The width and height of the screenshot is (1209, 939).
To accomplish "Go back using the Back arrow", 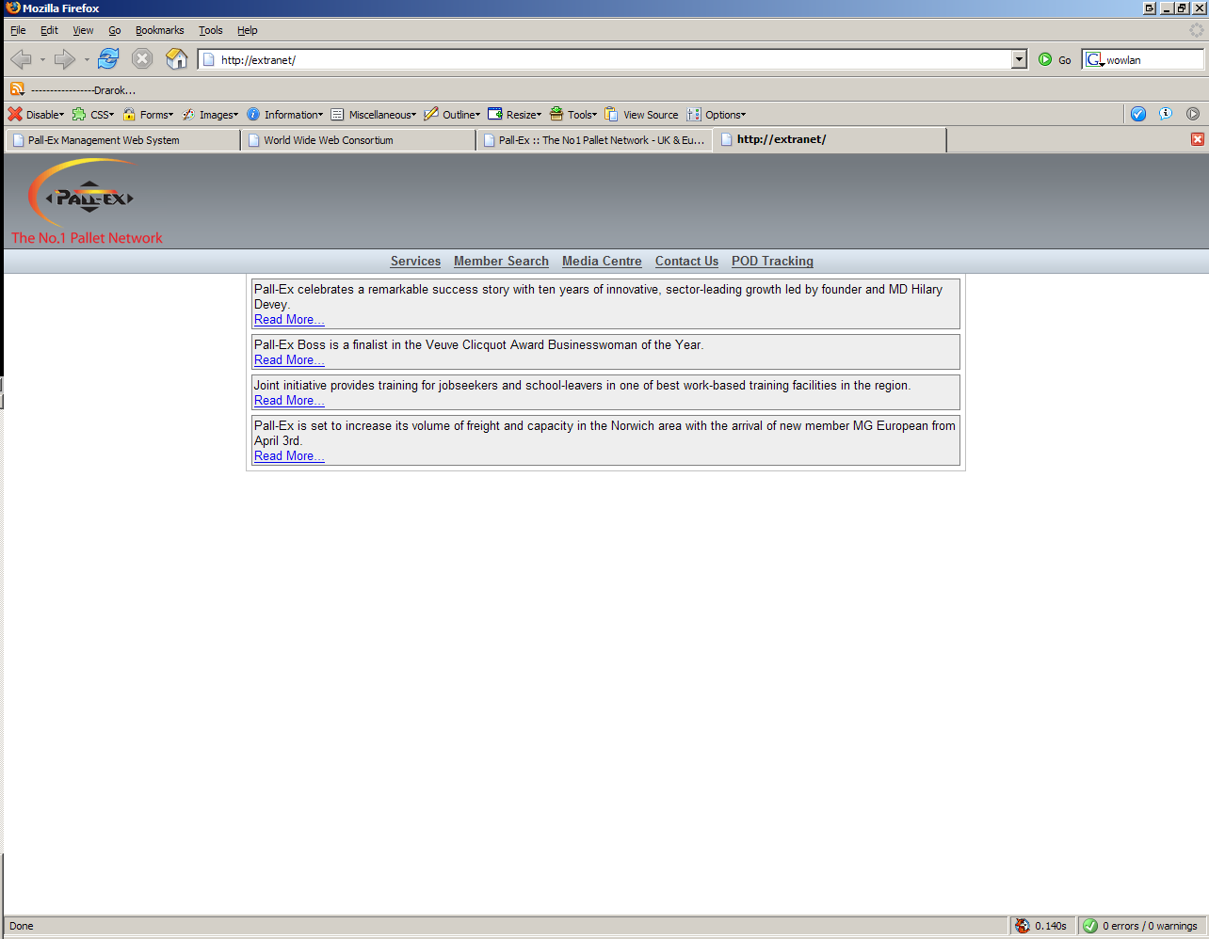I will coord(21,59).
